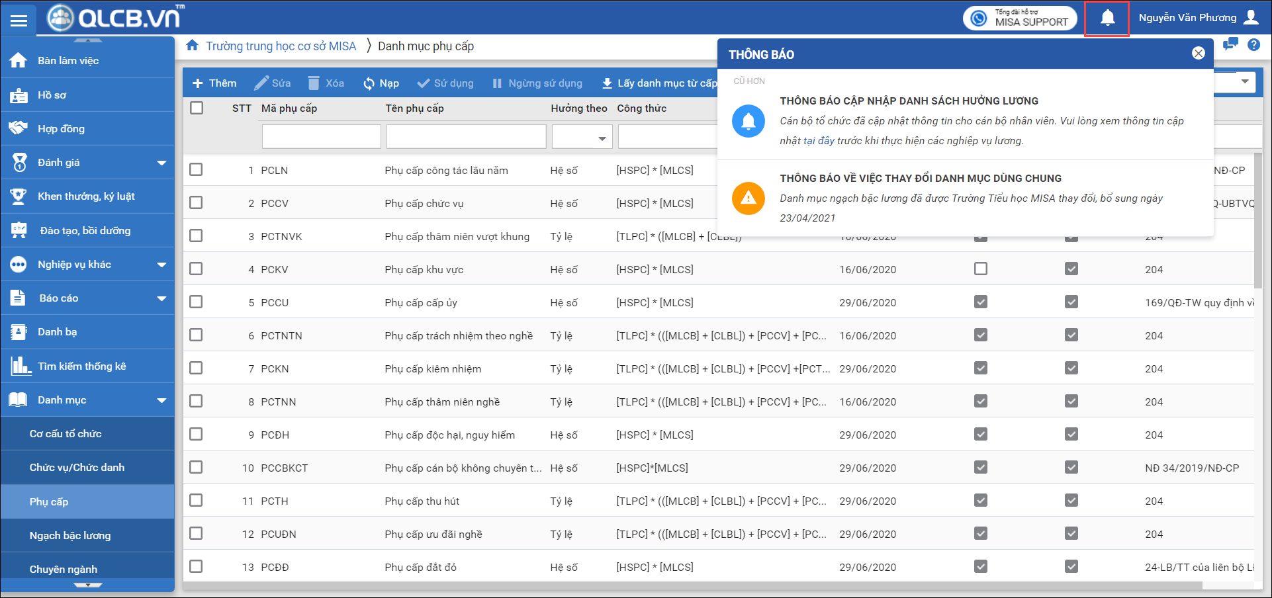
Task: Toggle the select-all header checkbox
Action: coord(197,108)
